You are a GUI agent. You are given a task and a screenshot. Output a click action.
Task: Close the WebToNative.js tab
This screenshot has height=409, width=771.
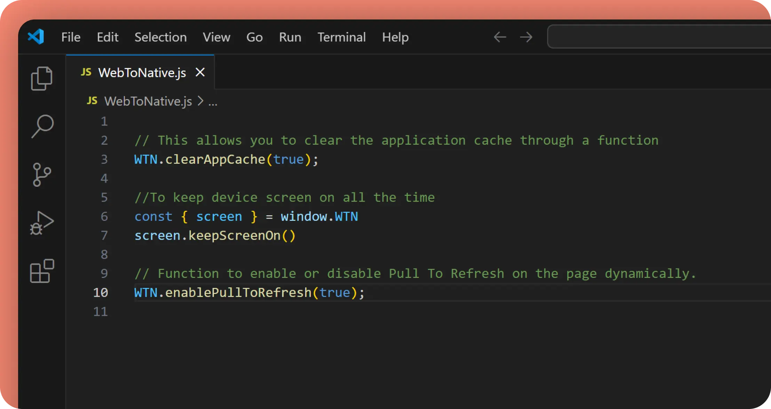200,72
